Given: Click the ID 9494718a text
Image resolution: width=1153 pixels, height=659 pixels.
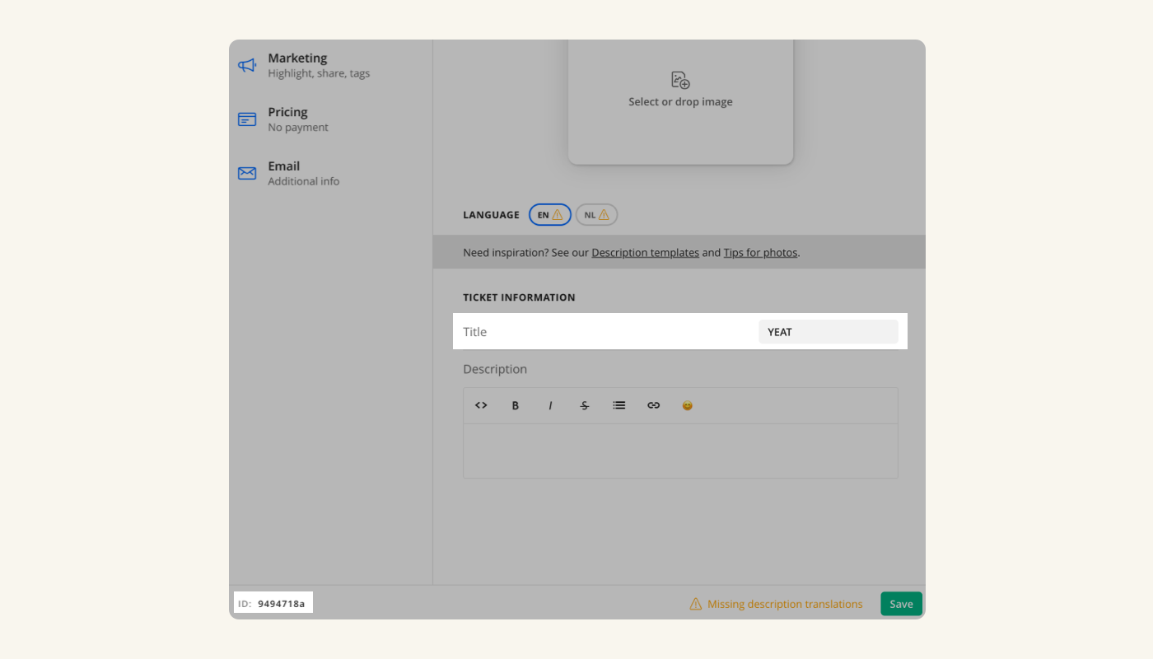Looking at the screenshot, I should [272, 604].
